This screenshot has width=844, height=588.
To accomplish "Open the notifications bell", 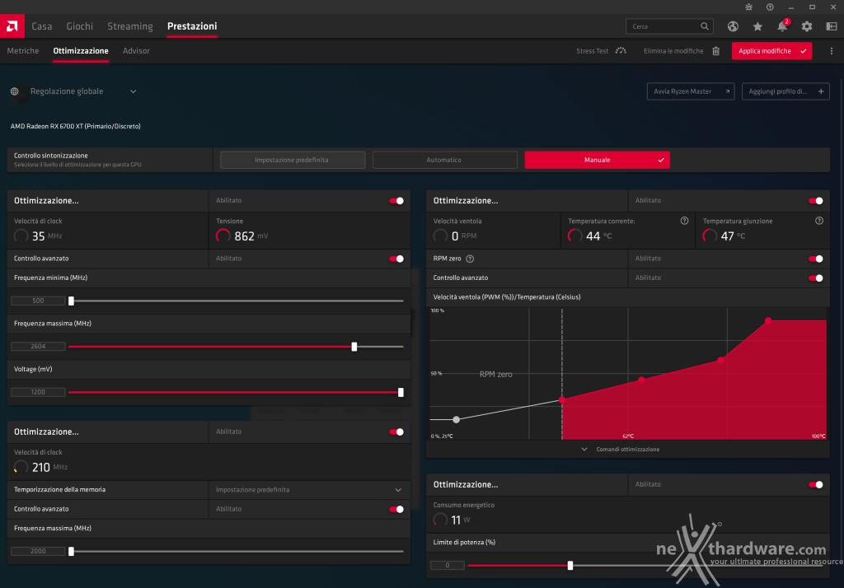I will tap(782, 26).
